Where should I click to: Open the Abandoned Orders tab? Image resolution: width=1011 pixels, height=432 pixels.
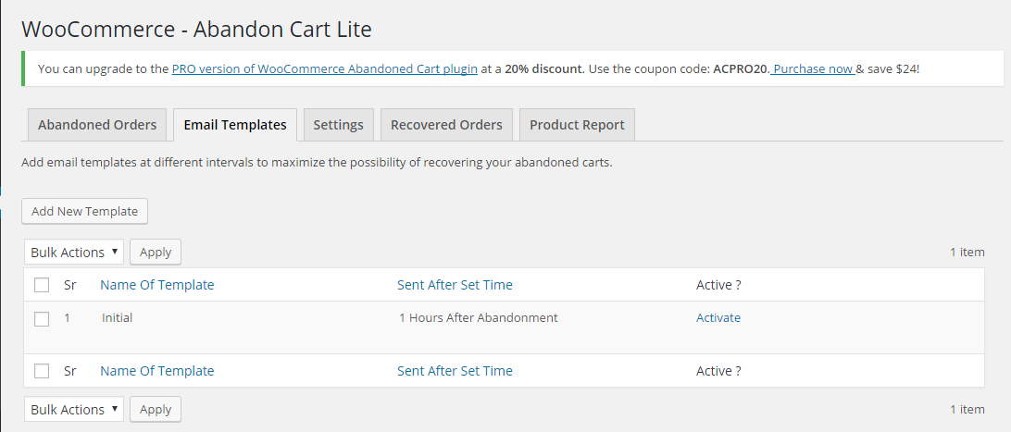coord(97,125)
